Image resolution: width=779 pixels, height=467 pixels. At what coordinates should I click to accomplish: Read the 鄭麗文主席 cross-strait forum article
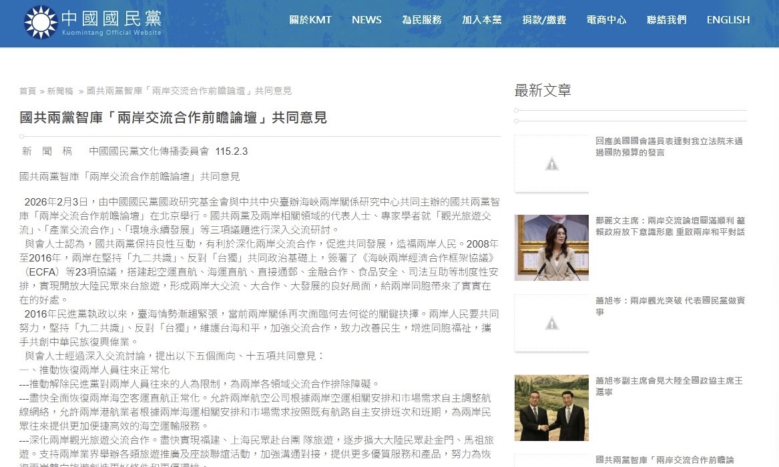pyautogui.click(x=670, y=226)
